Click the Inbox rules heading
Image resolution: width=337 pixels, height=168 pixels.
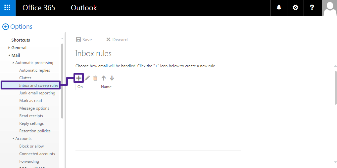[x=93, y=53]
